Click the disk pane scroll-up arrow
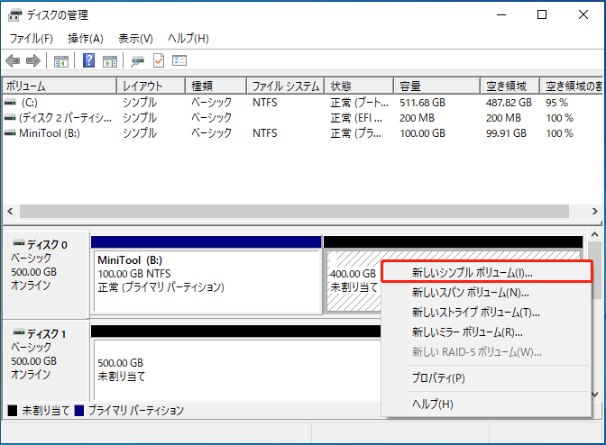 (595, 234)
